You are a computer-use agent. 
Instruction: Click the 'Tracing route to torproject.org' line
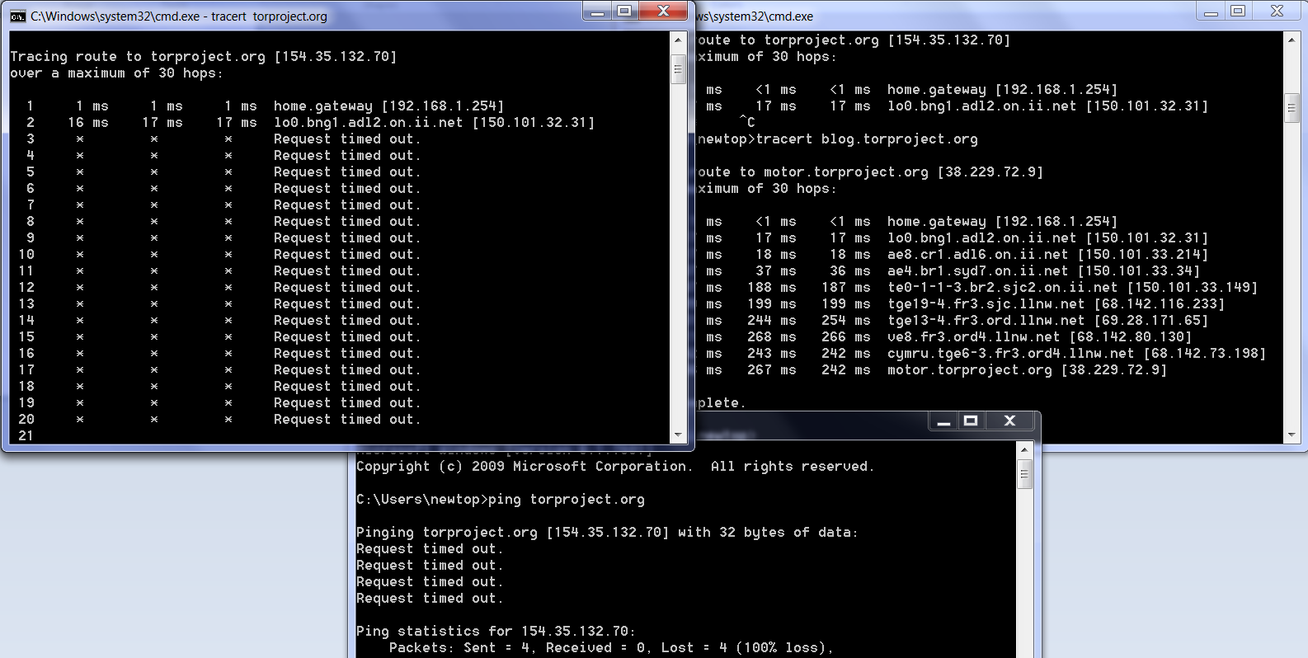[204, 56]
